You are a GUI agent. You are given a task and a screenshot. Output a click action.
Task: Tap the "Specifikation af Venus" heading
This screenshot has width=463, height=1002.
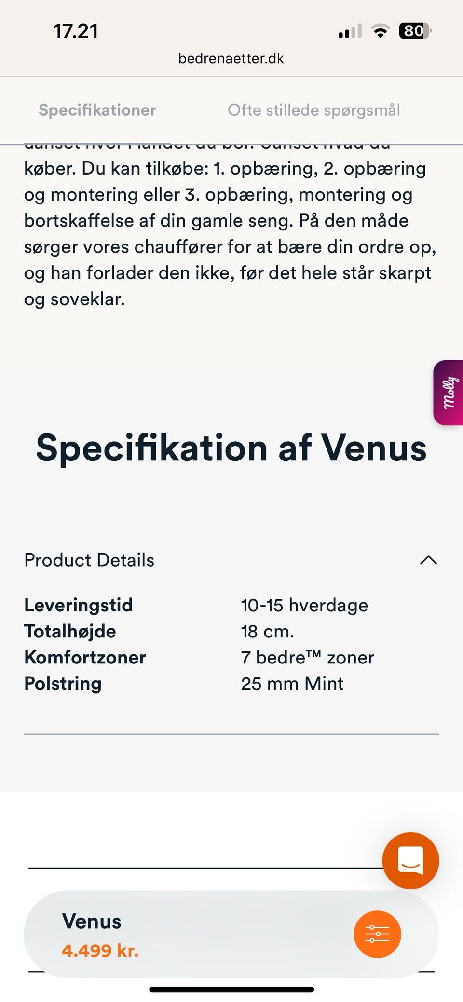(231, 448)
